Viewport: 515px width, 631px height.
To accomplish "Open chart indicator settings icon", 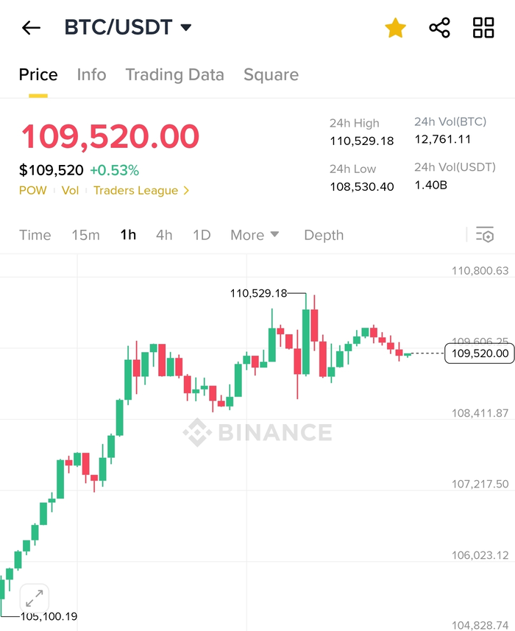I will click(484, 235).
